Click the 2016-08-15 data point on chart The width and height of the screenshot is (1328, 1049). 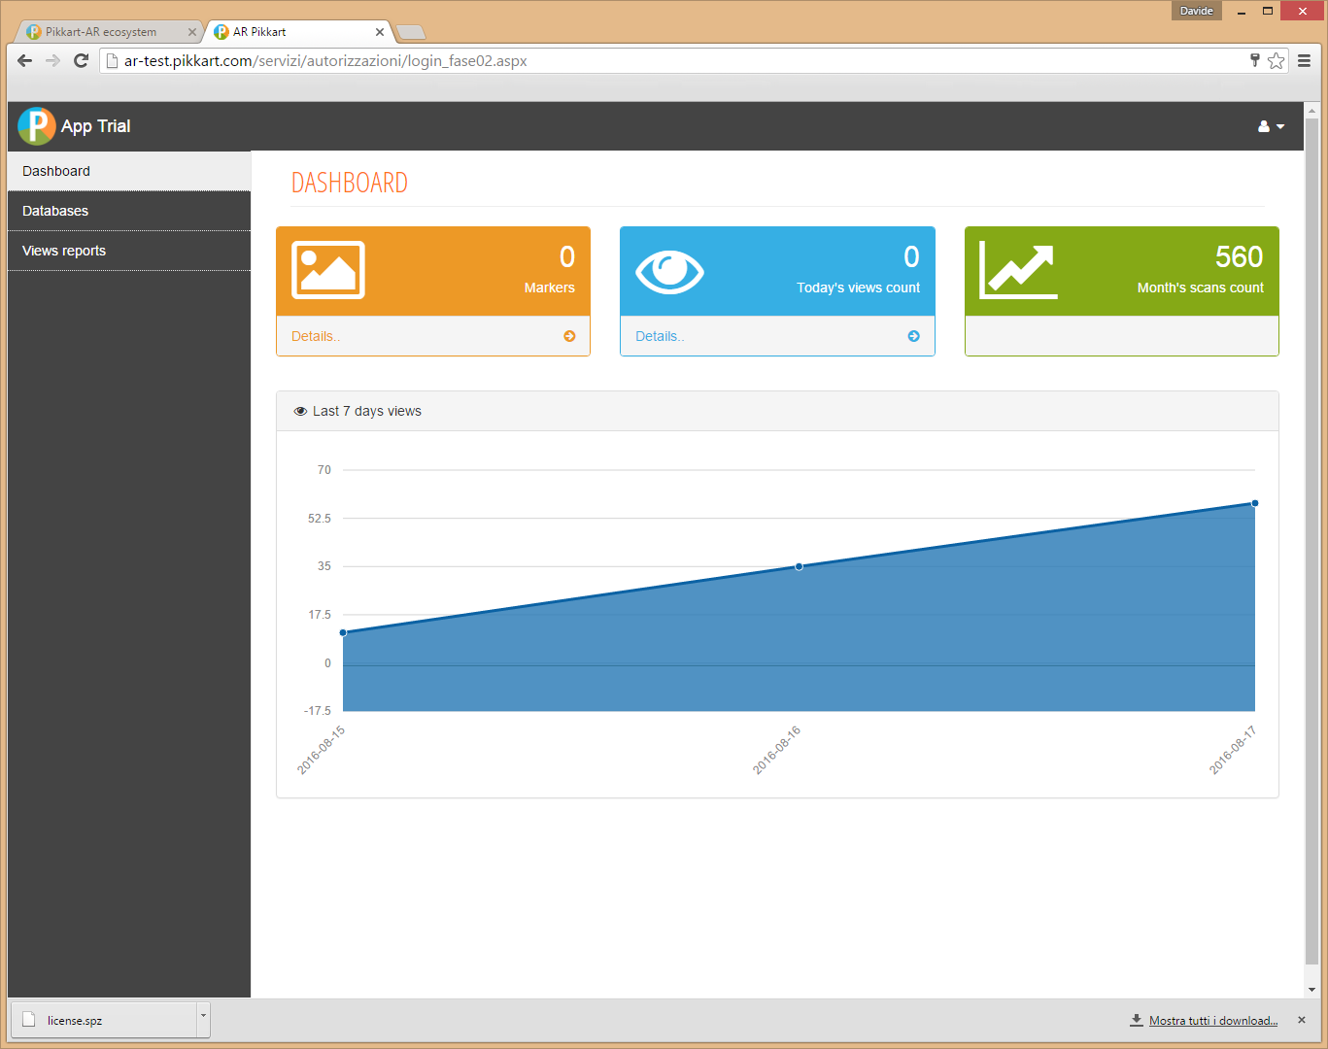pyautogui.click(x=343, y=632)
